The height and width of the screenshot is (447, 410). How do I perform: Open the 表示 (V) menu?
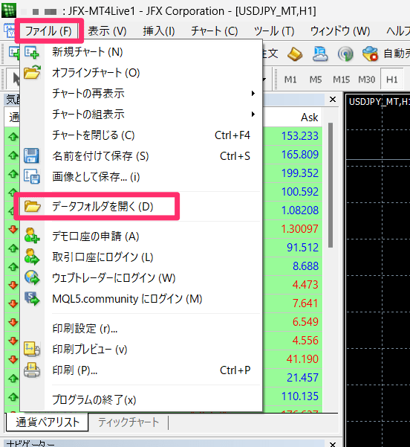[107, 30]
